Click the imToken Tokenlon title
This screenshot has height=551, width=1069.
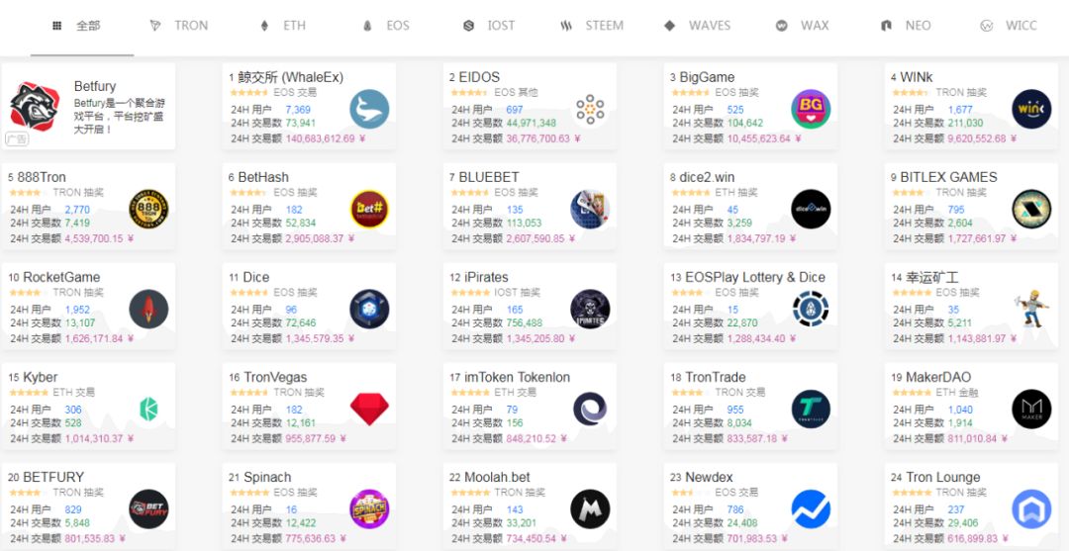pos(517,377)
